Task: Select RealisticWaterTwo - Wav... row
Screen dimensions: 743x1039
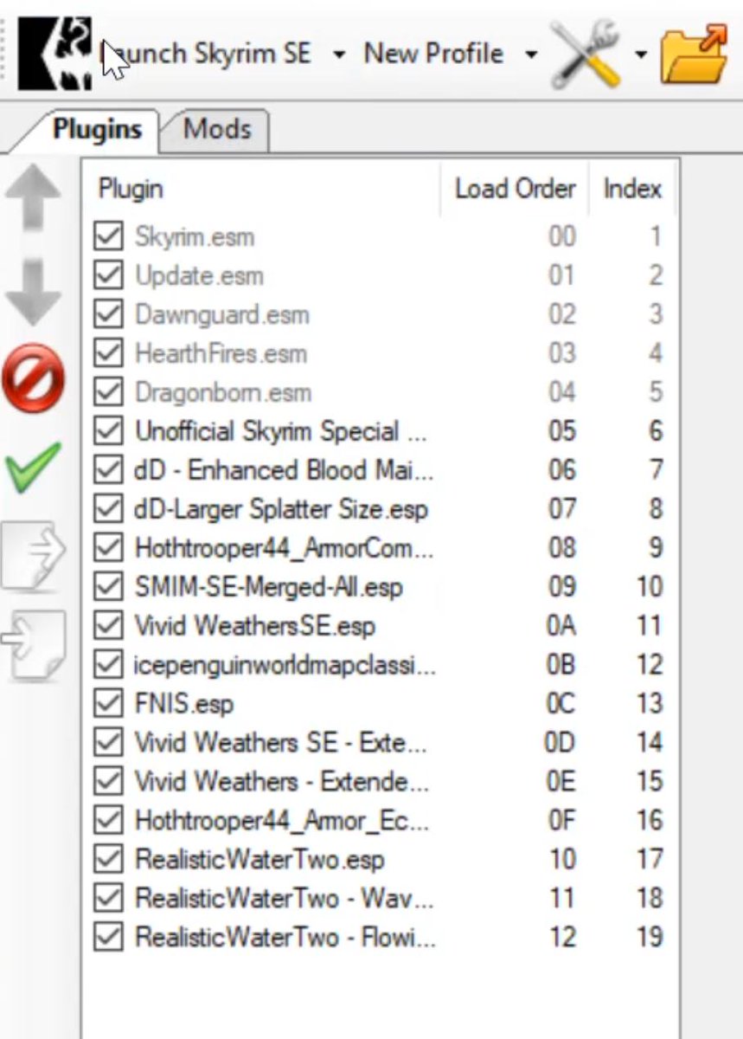Action: 380,899
